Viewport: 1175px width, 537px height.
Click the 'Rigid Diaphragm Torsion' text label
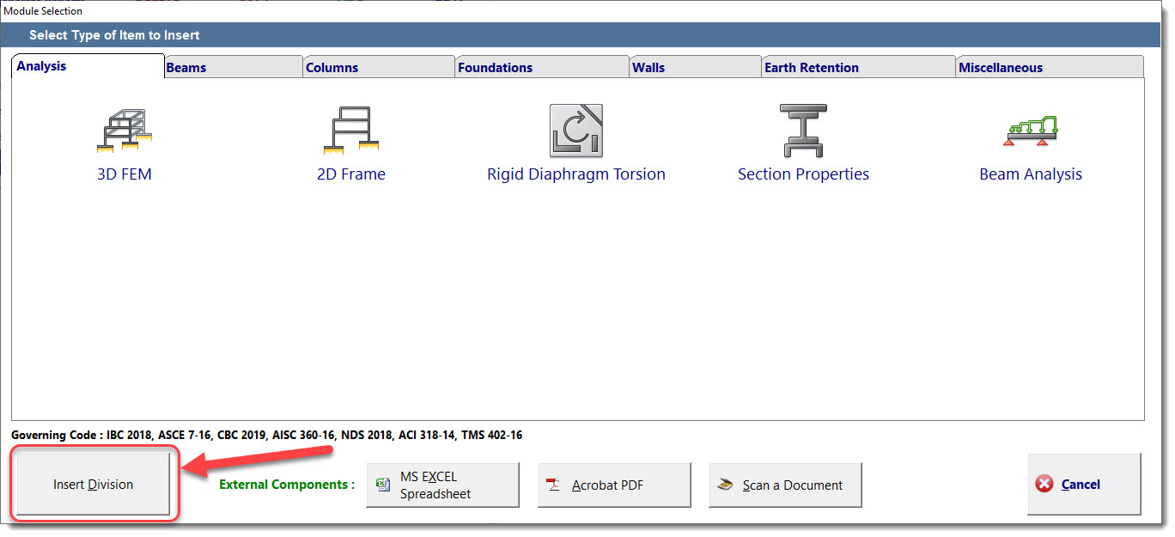coord(575,174)
